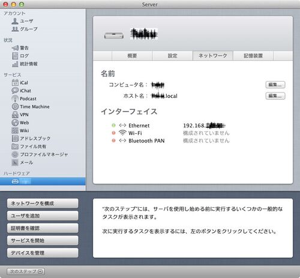The height and width of the screenshot is (278, 300).
Task: Select the iChat speech bubble icon
Action: [15, 91]
